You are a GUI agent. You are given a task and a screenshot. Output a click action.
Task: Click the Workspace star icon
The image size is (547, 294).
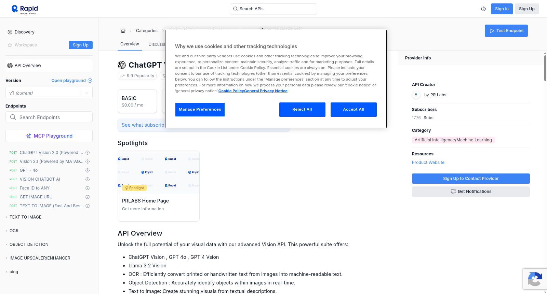point(10,45)
